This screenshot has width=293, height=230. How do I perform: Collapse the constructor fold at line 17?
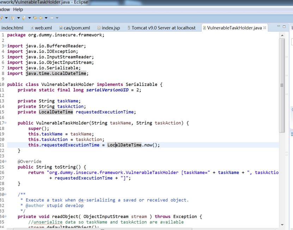(x=5, y=123)
